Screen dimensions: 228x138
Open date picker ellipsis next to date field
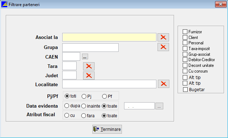(159, 106)
